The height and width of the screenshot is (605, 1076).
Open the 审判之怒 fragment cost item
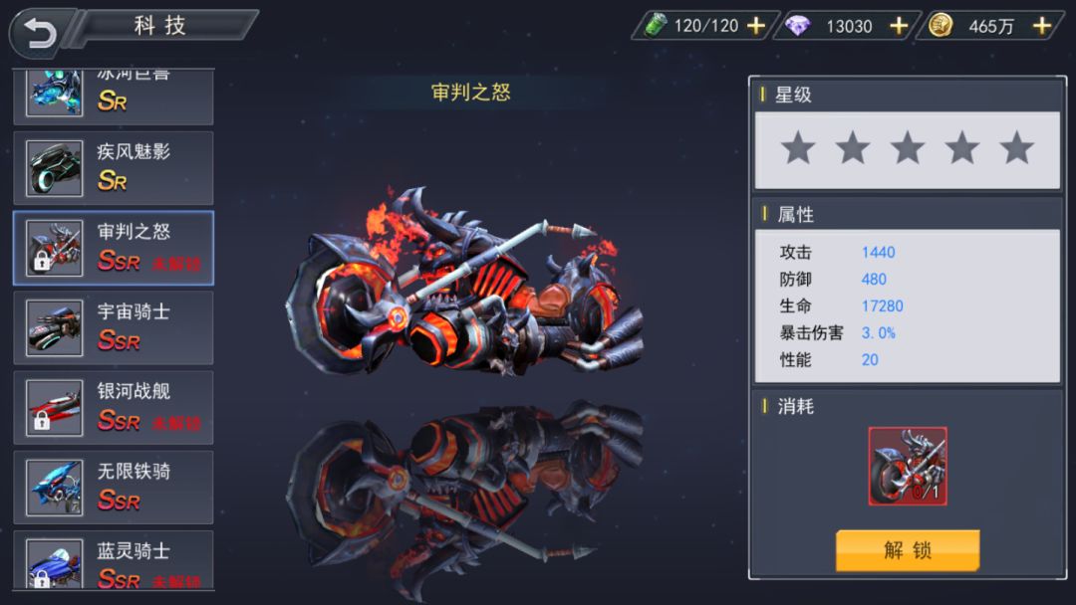pyautogui.click(x=908, y=466)
